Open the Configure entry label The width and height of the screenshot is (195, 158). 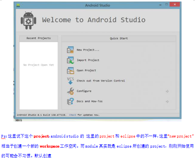click(x=84, y=91)
